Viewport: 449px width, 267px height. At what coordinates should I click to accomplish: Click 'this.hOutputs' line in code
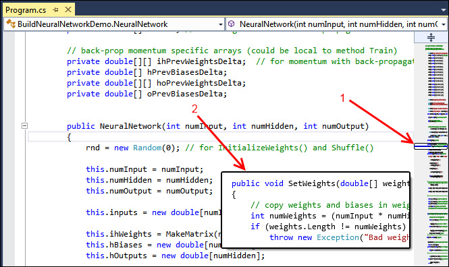176,256
